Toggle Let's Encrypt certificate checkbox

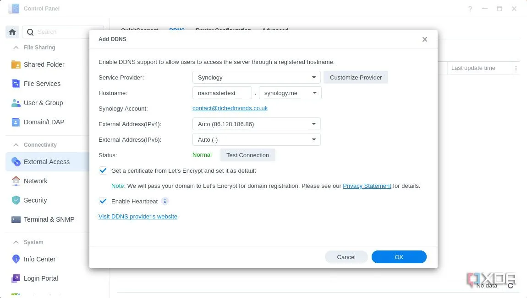click(103, 170)
